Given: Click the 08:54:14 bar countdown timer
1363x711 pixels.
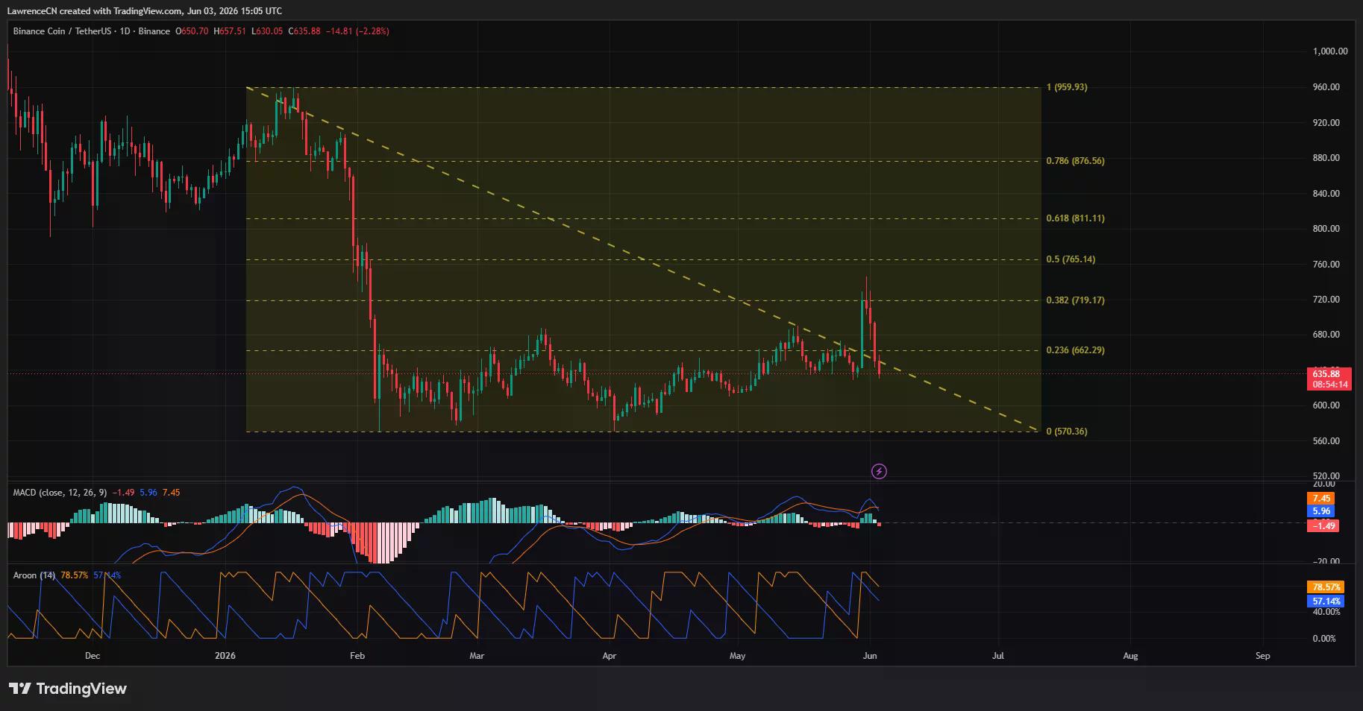Looking at the screenshot, I should point(1329,385).
